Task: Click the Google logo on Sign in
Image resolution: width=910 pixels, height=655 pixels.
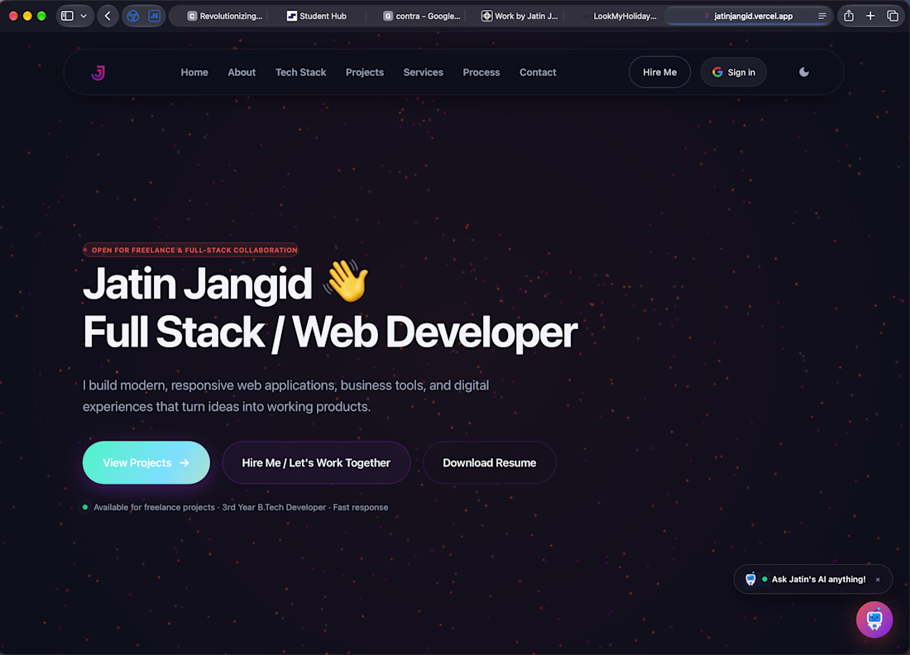Action: click(717, 72)
